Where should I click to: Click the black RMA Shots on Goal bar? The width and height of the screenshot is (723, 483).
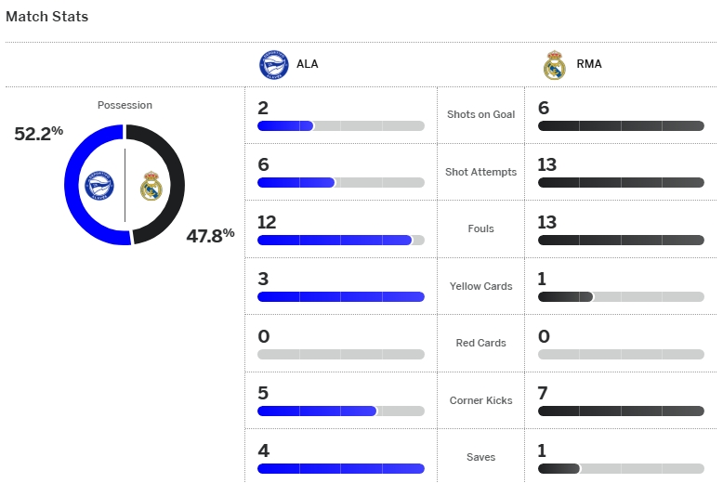[x=621, y=125]
